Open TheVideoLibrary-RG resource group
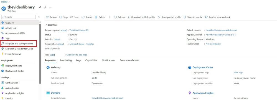Viewport: 277px width, 100px height. click(x=79, y=30)
